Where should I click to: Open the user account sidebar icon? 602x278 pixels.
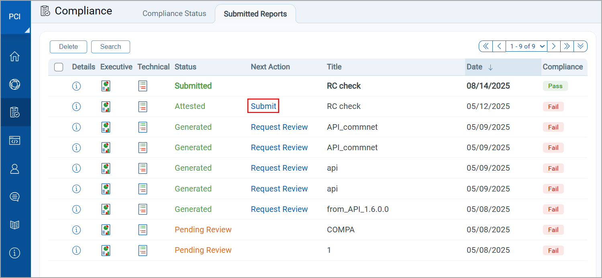click(14, 169)
